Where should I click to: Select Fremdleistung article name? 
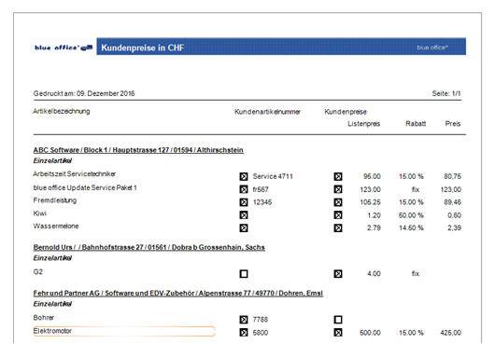[55, 200]
